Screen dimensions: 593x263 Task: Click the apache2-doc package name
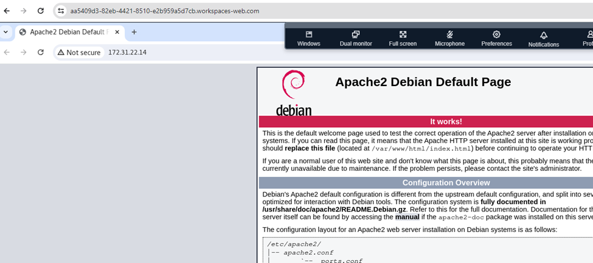pyautogui.click(x=460, y=218)
